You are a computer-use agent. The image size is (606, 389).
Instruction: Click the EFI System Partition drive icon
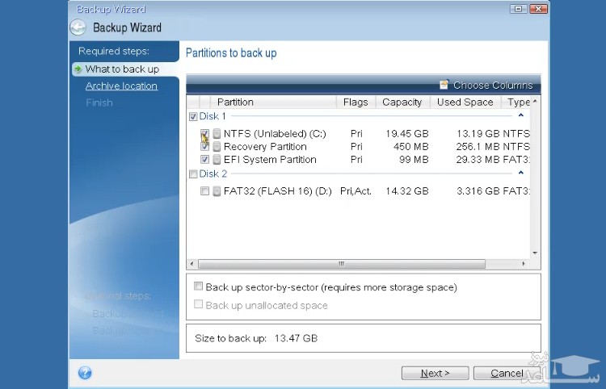[217, 160]
